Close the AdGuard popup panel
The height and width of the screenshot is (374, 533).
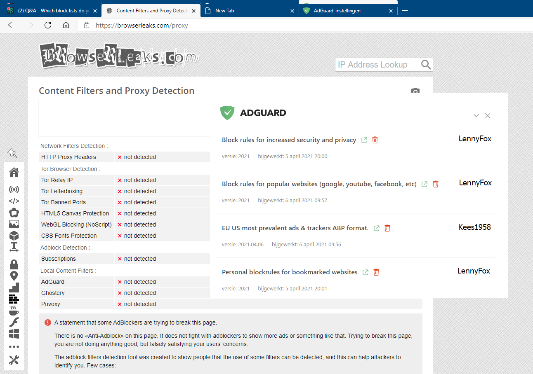pos(488,116)
